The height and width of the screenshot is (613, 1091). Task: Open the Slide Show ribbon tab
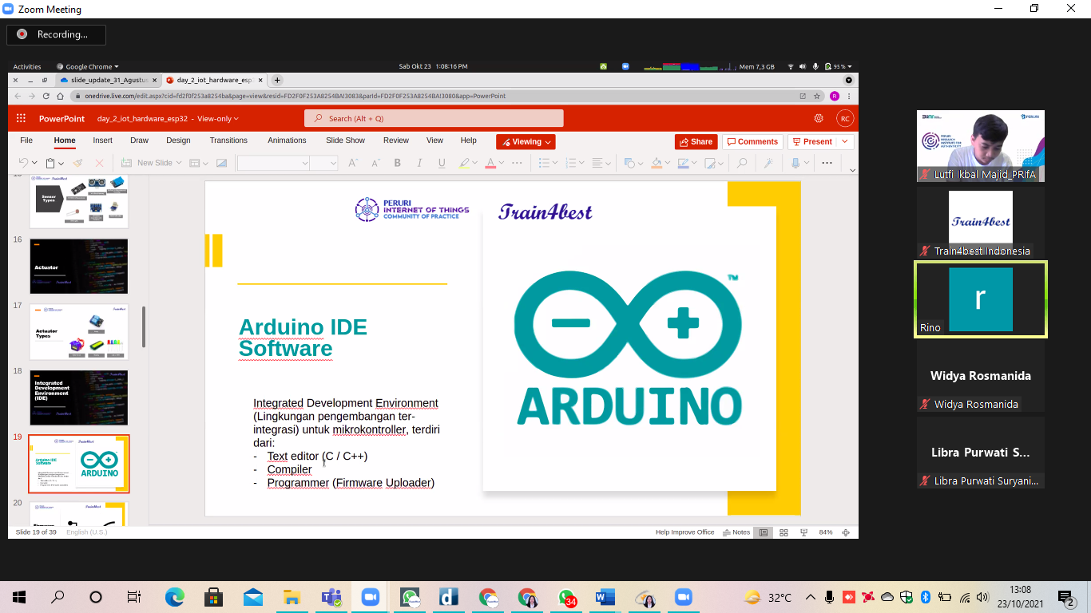coord(345,140)
